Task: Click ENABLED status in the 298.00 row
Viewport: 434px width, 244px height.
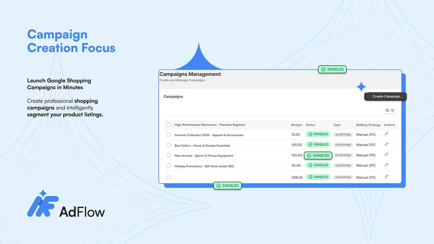Action: [x=318, y=177]
